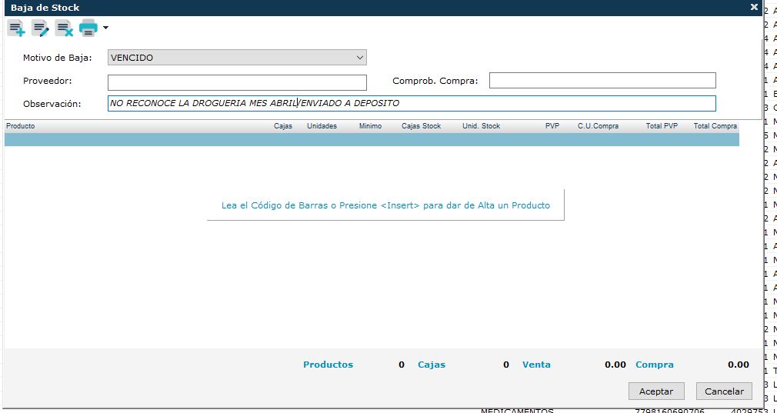
Task: Click the barcode or Insert hint text
Action: click(x=385, y=205)
